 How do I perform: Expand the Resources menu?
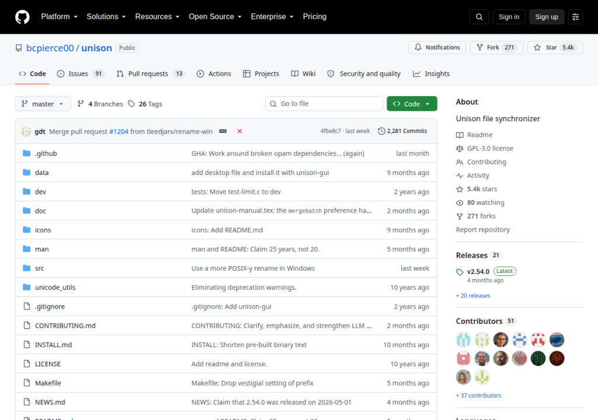tap(157, 17)
